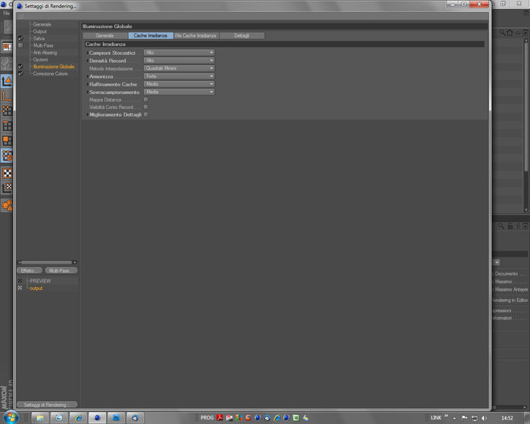Viewport: 530px width, 424px height.
Task: Open the Campioni Stocastici dropdown
Action: (x=179, y=52)
